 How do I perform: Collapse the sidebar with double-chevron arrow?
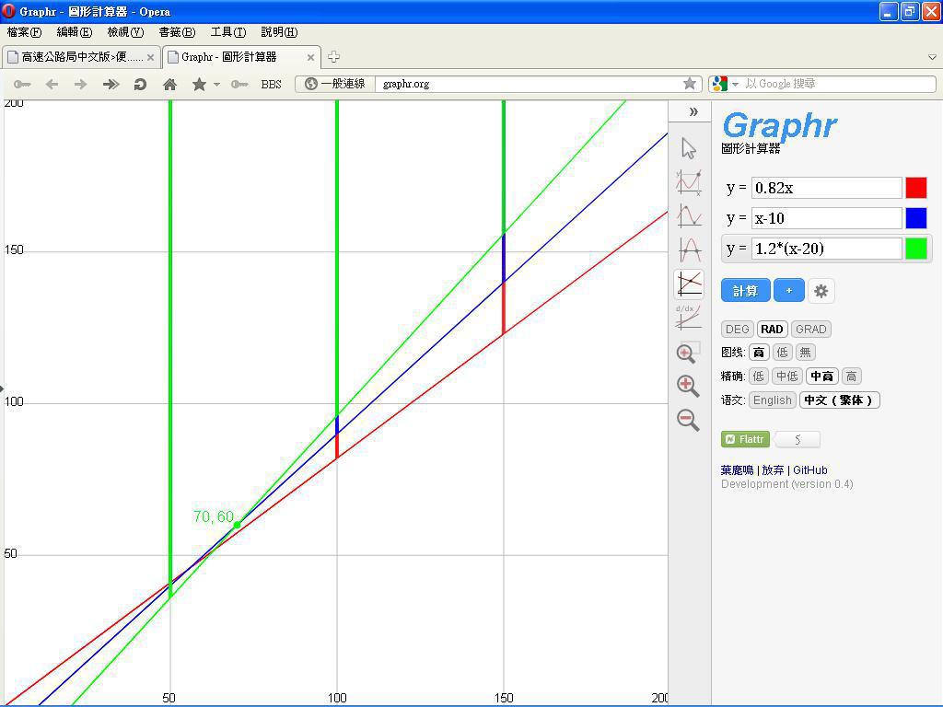[x=693, y=112]
